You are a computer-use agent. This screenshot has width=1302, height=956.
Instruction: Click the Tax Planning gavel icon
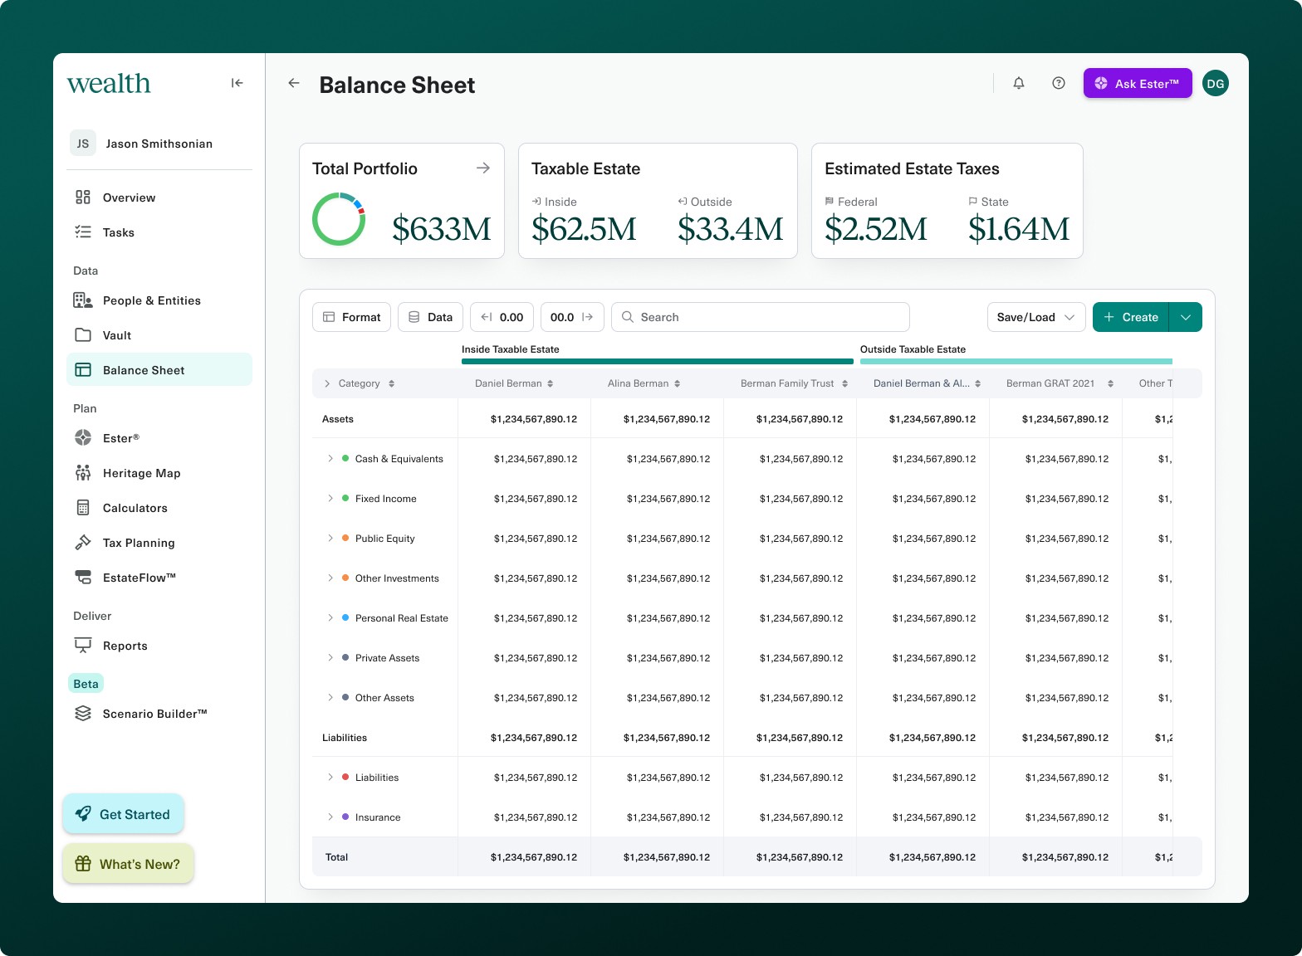83,543
